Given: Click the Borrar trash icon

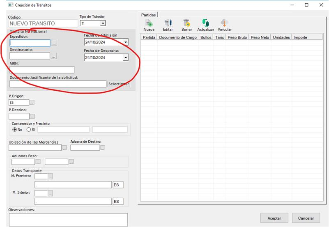Looking at the screenshot, I should [186, 23].
